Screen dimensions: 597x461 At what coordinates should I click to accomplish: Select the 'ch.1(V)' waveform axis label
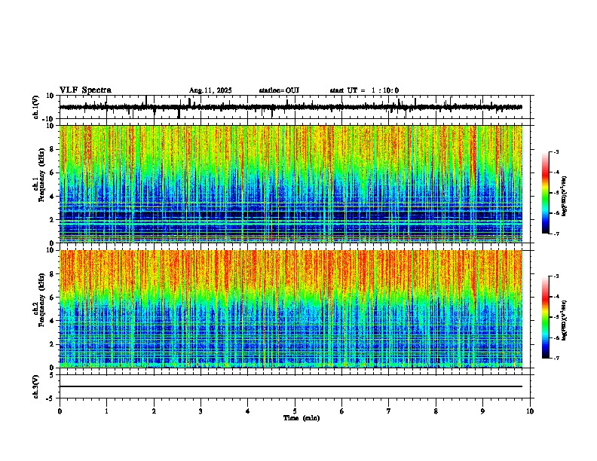click(x=36, y=107)
